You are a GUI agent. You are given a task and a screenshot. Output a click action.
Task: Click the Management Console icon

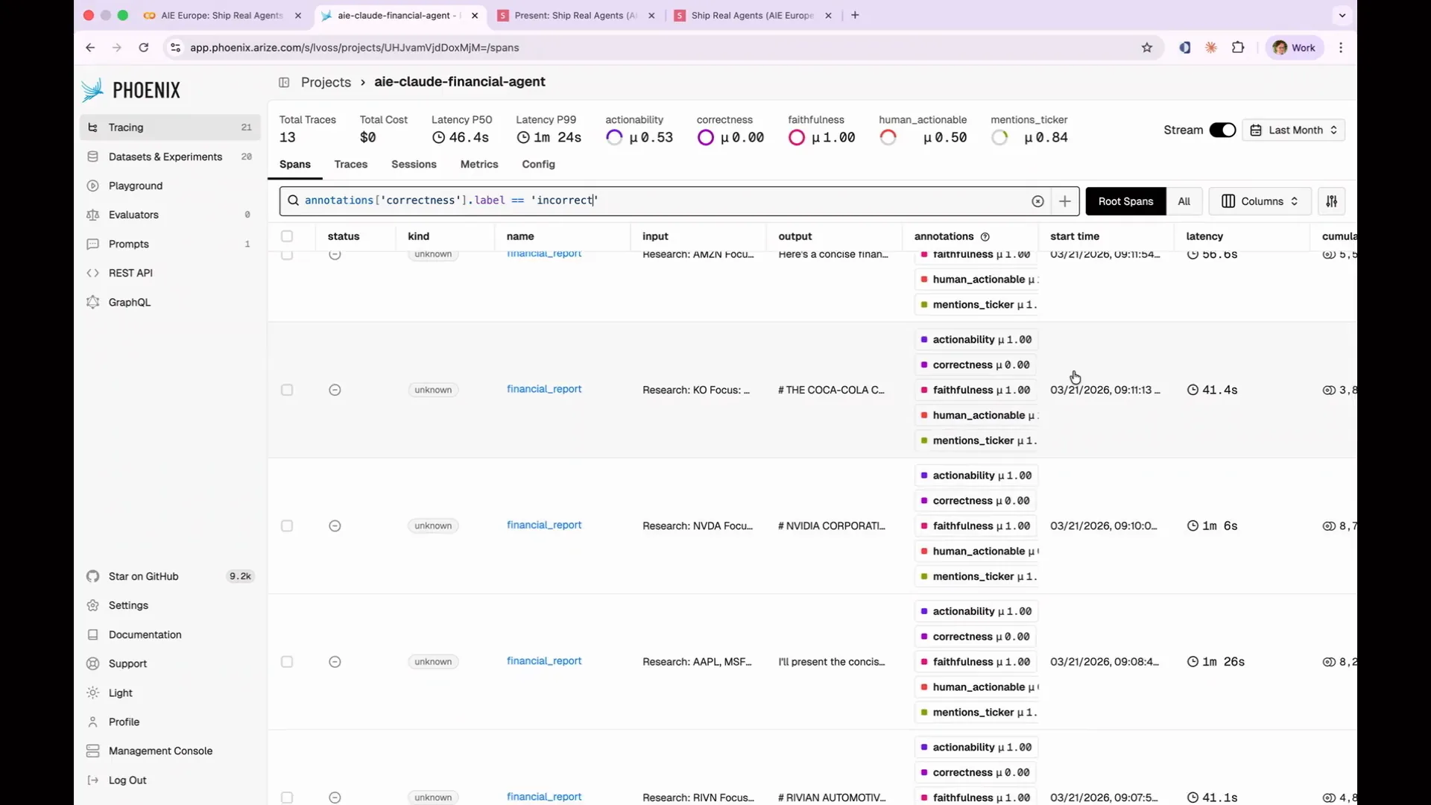[93, 751]
